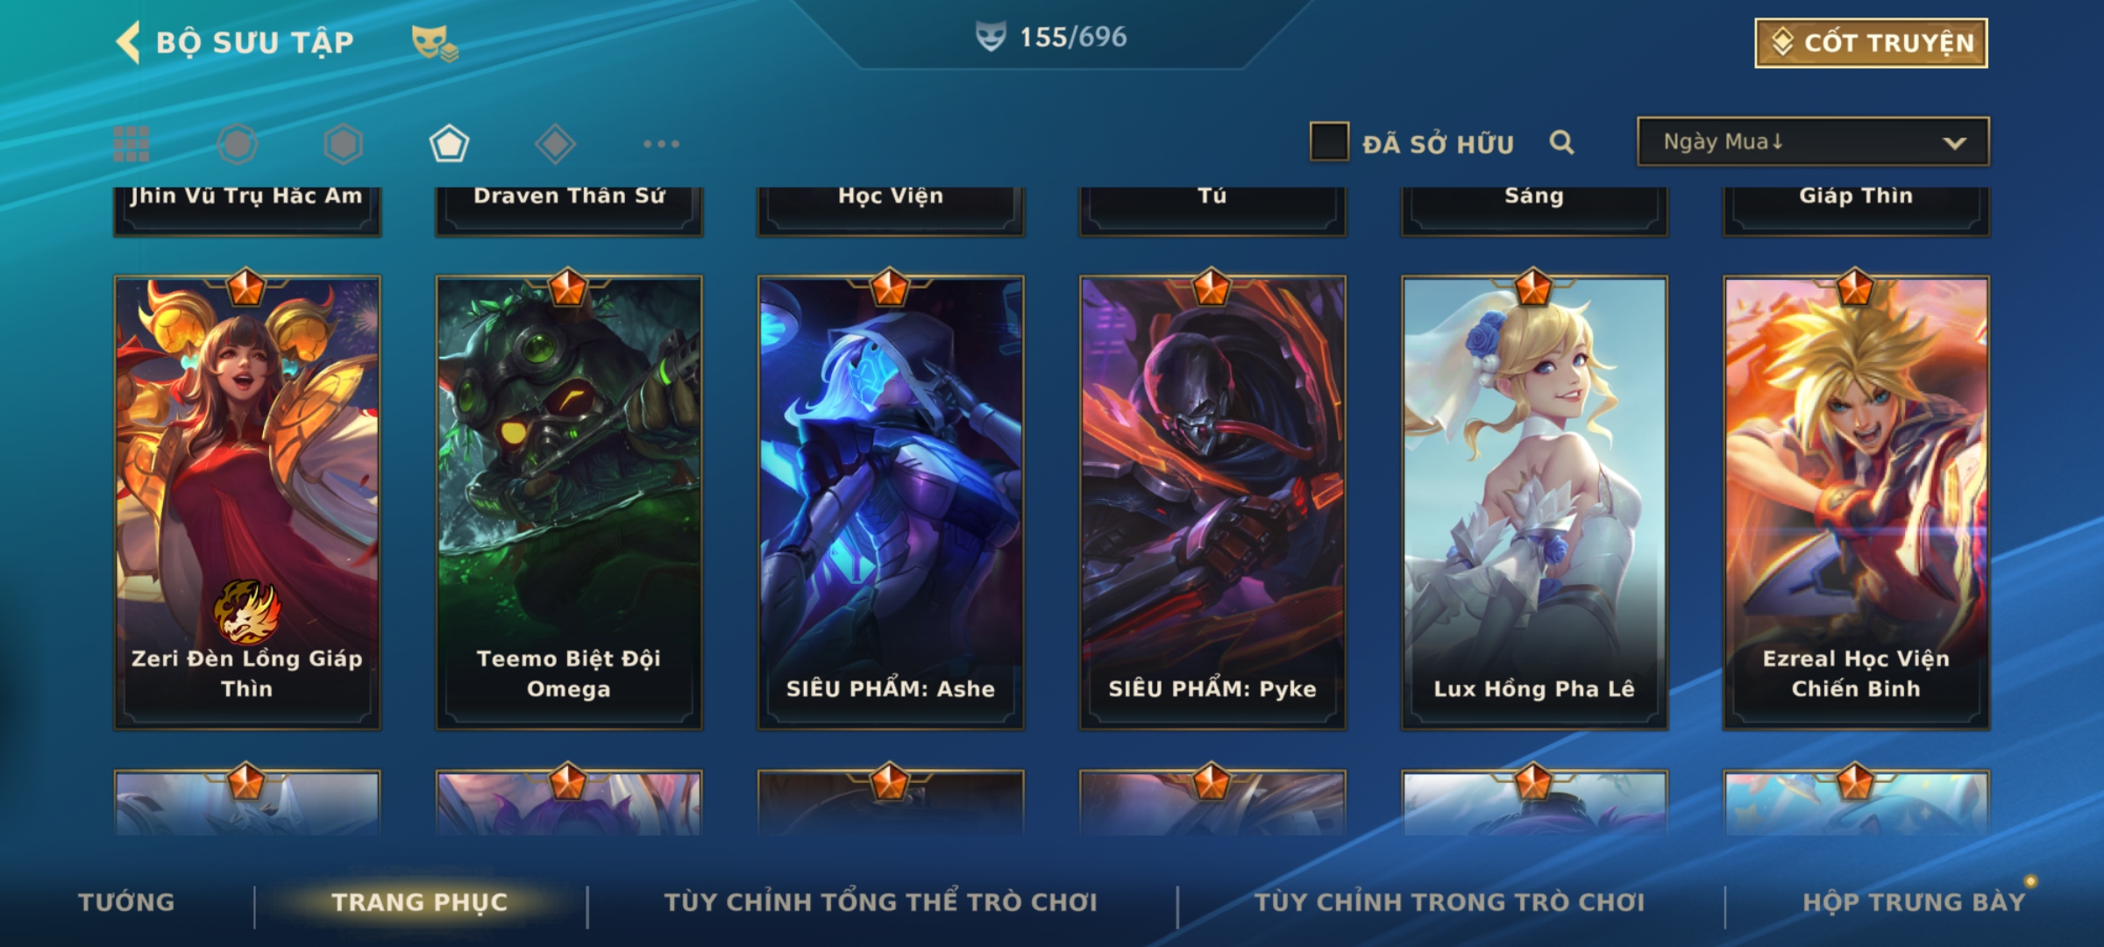Open the Teemo Biệt Đội Omega skin card
The height and width of the screenshot is (947, 2104).
tap(569, 502)
